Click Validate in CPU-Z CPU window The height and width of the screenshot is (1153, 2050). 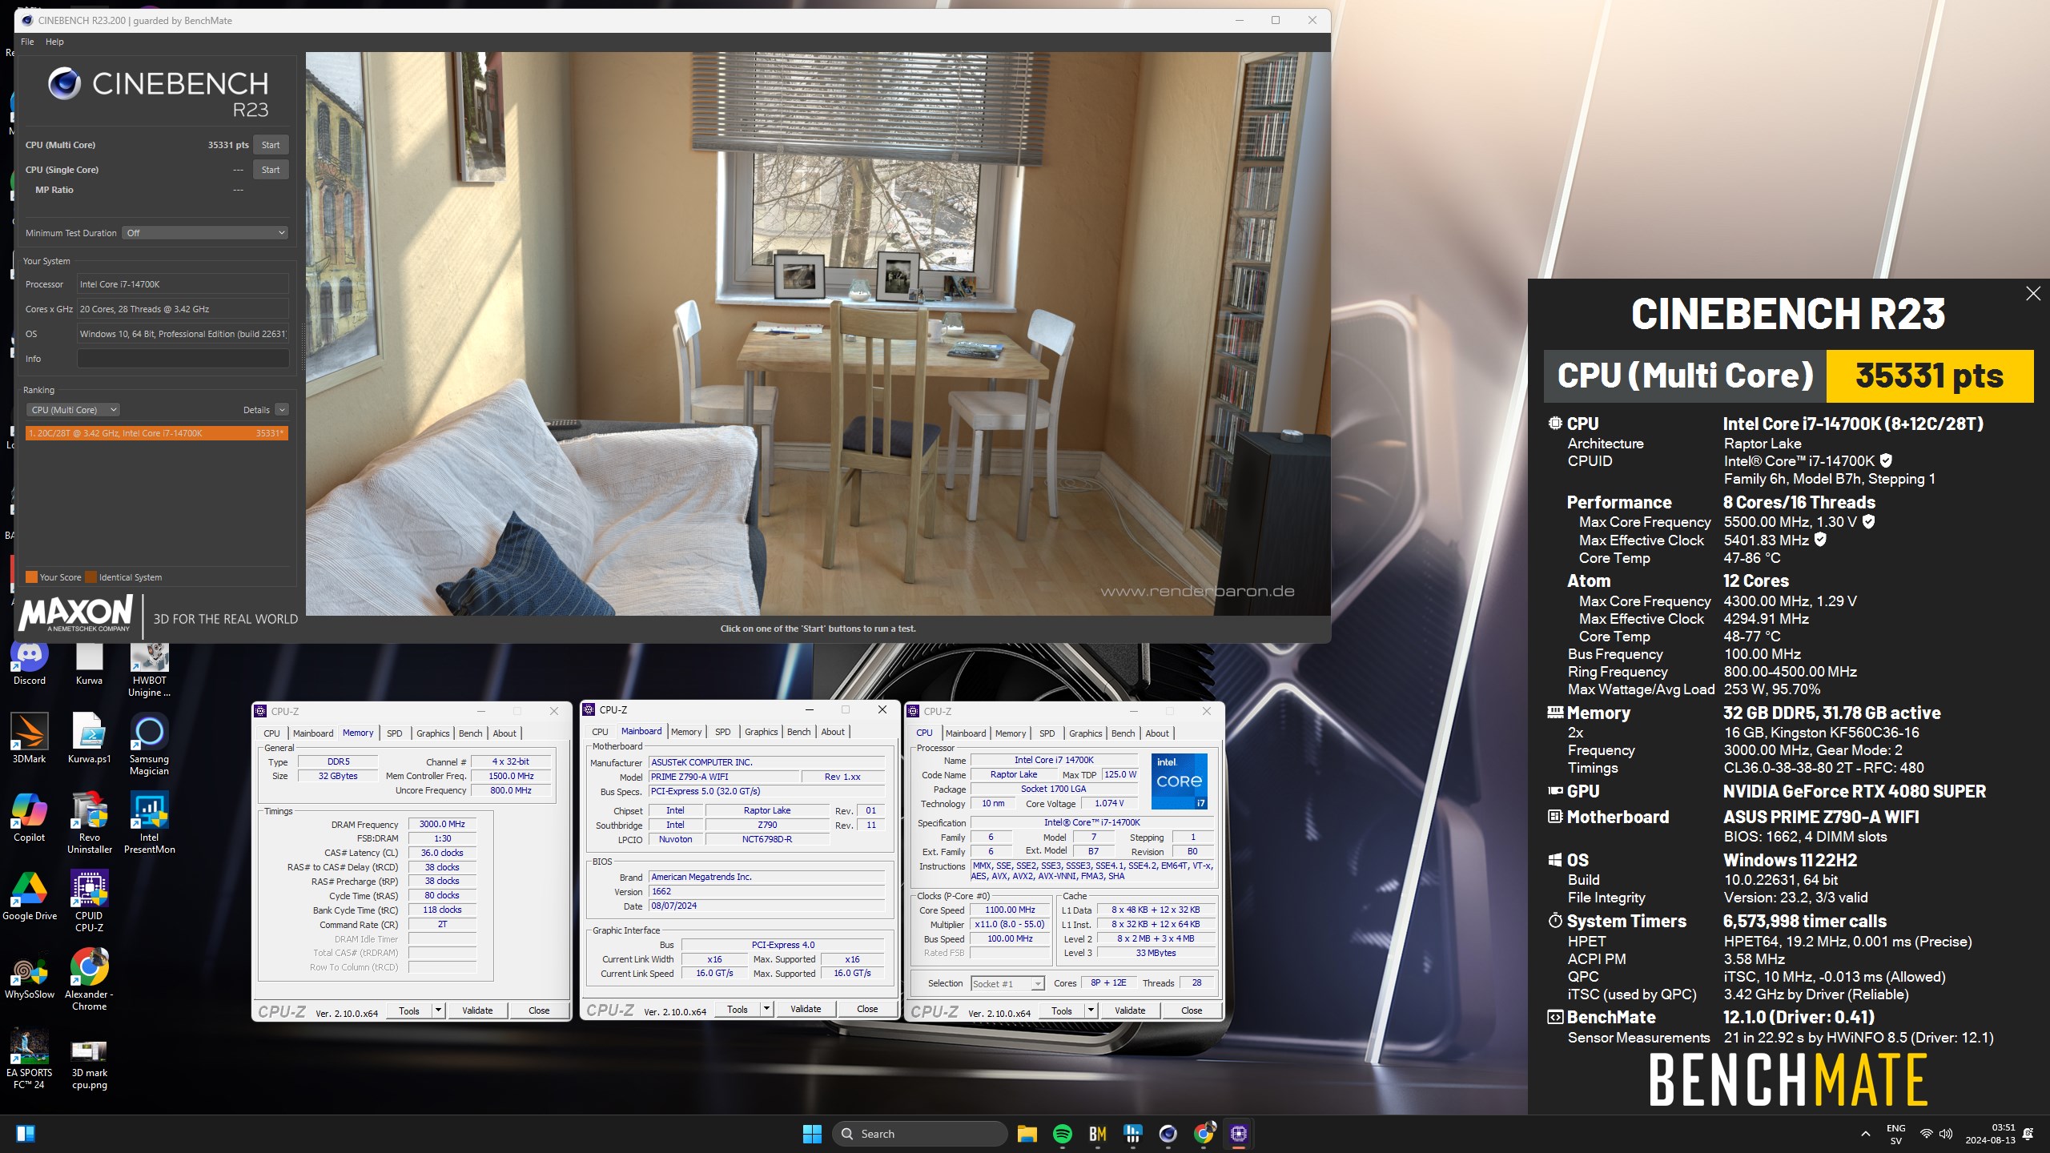click(1130, 1010)
